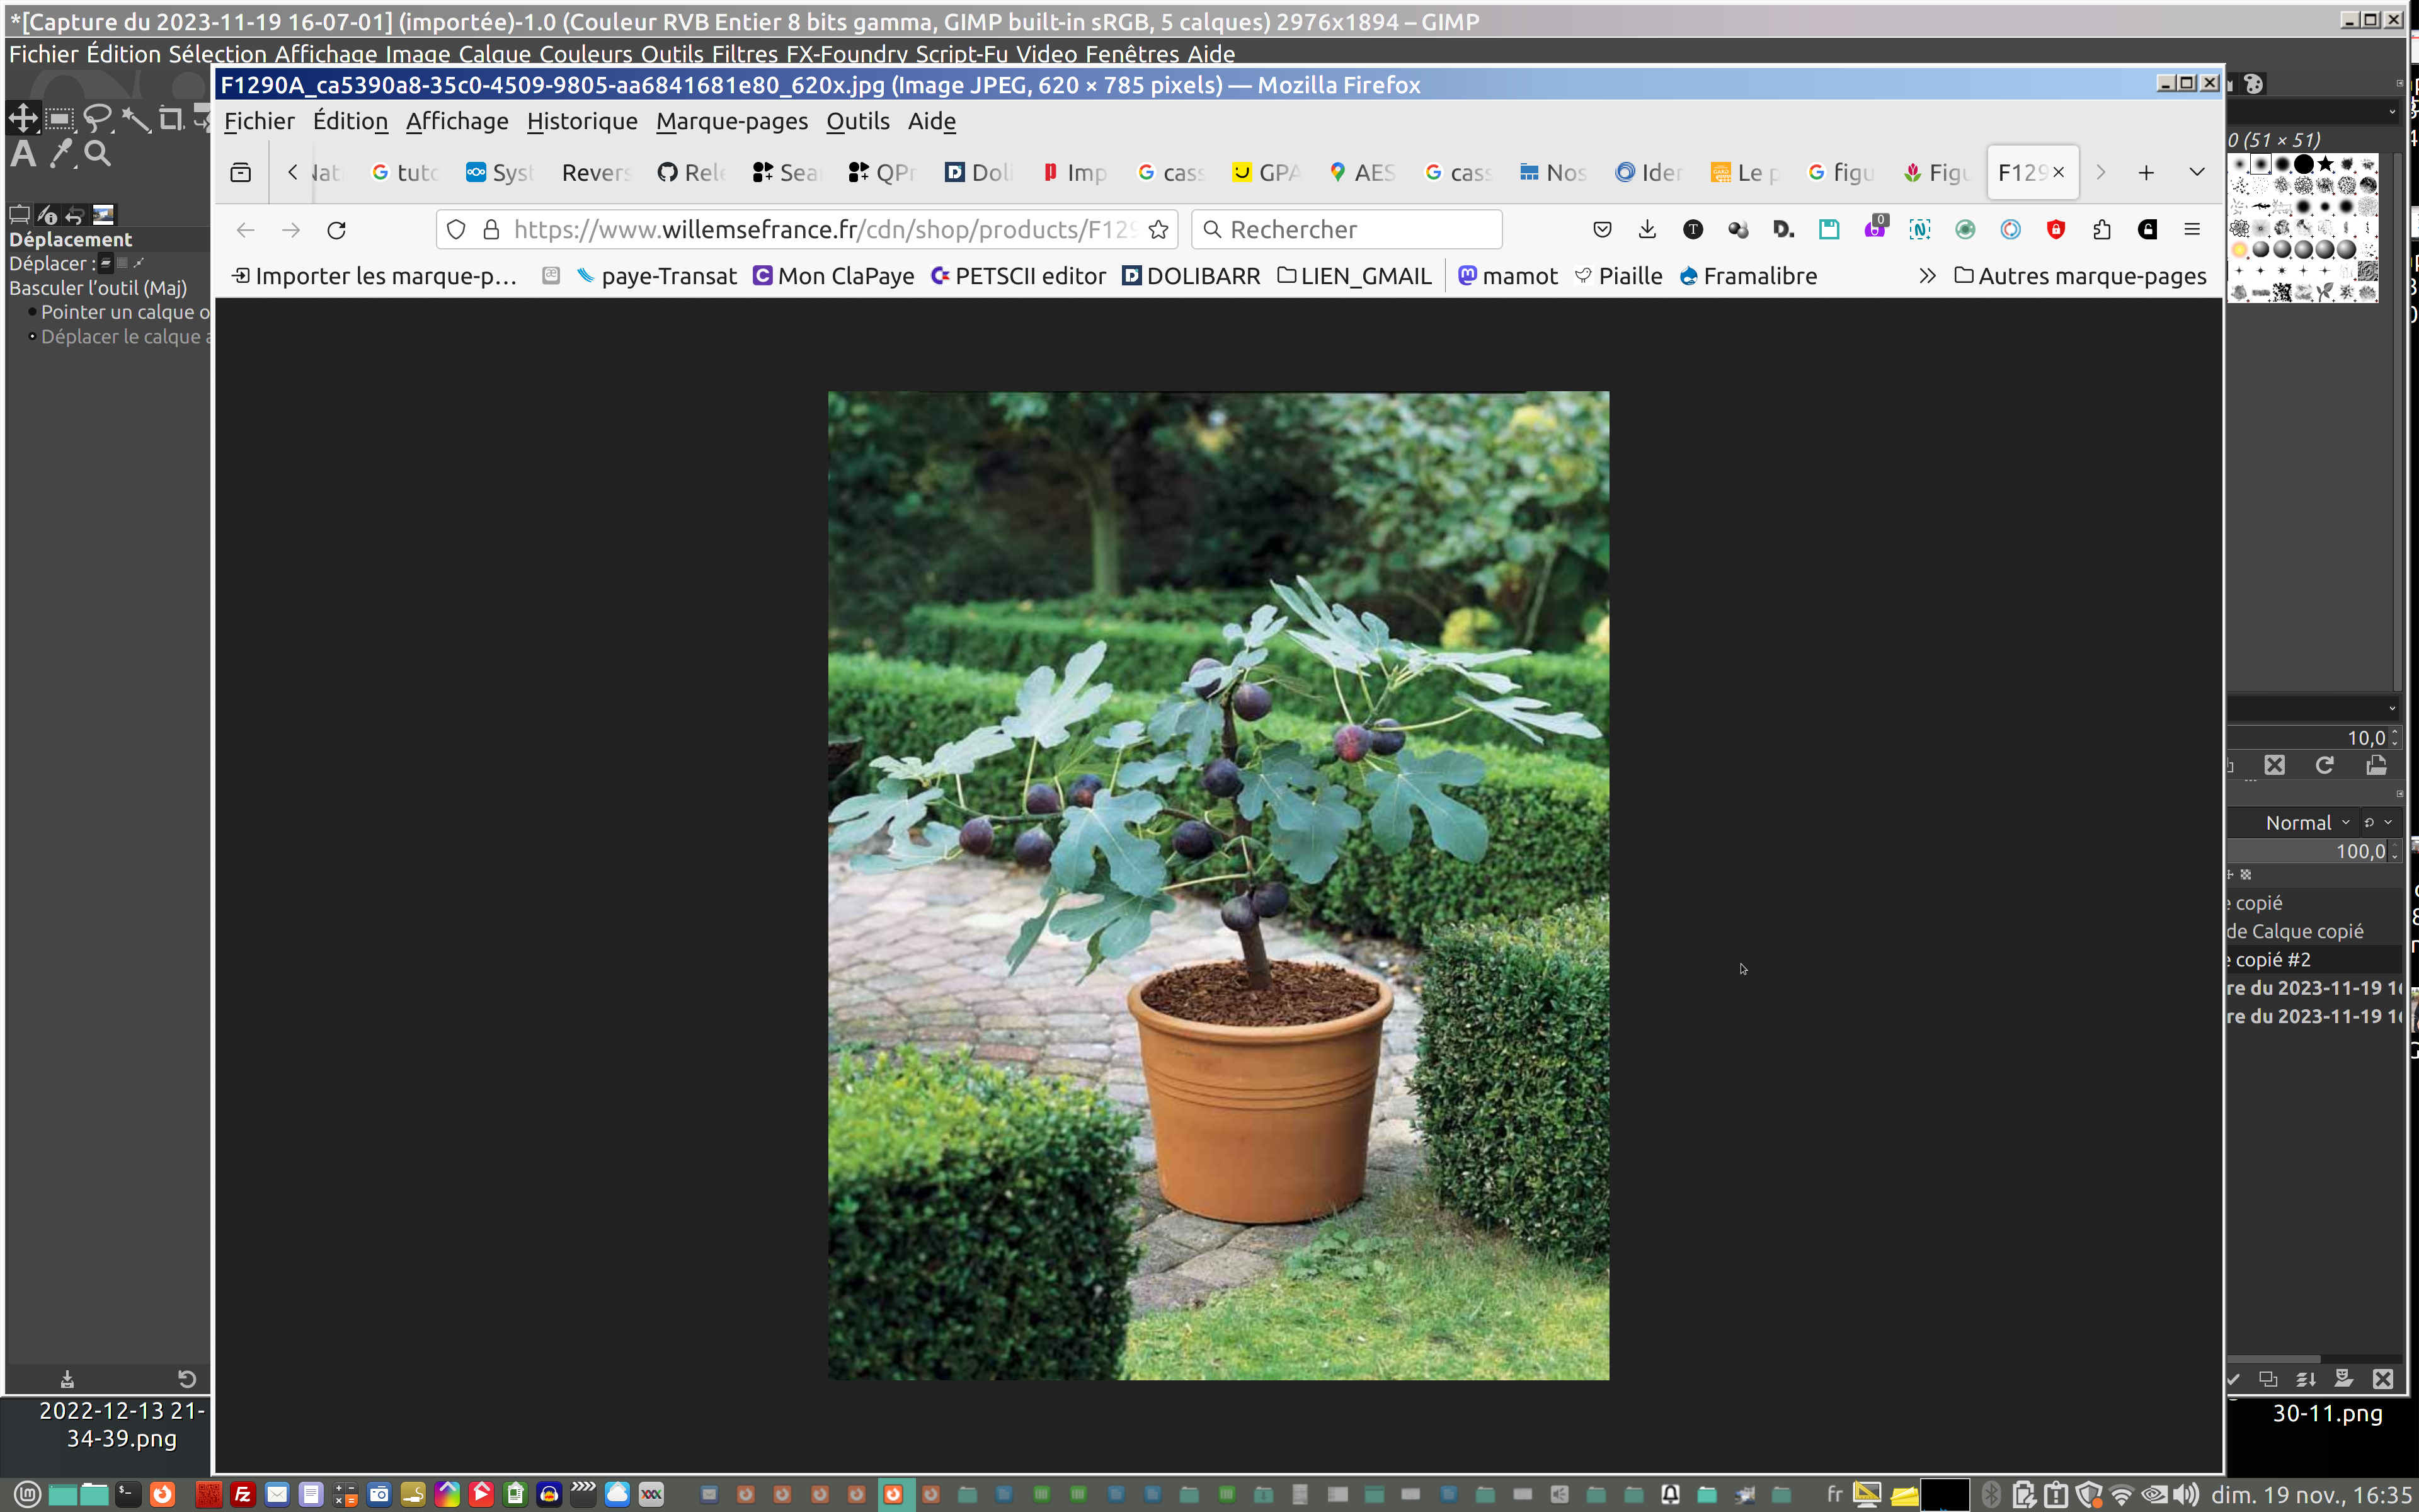
Task: Expand Firefox list-all-tabs chevron
Action: tap(2196, 172)
